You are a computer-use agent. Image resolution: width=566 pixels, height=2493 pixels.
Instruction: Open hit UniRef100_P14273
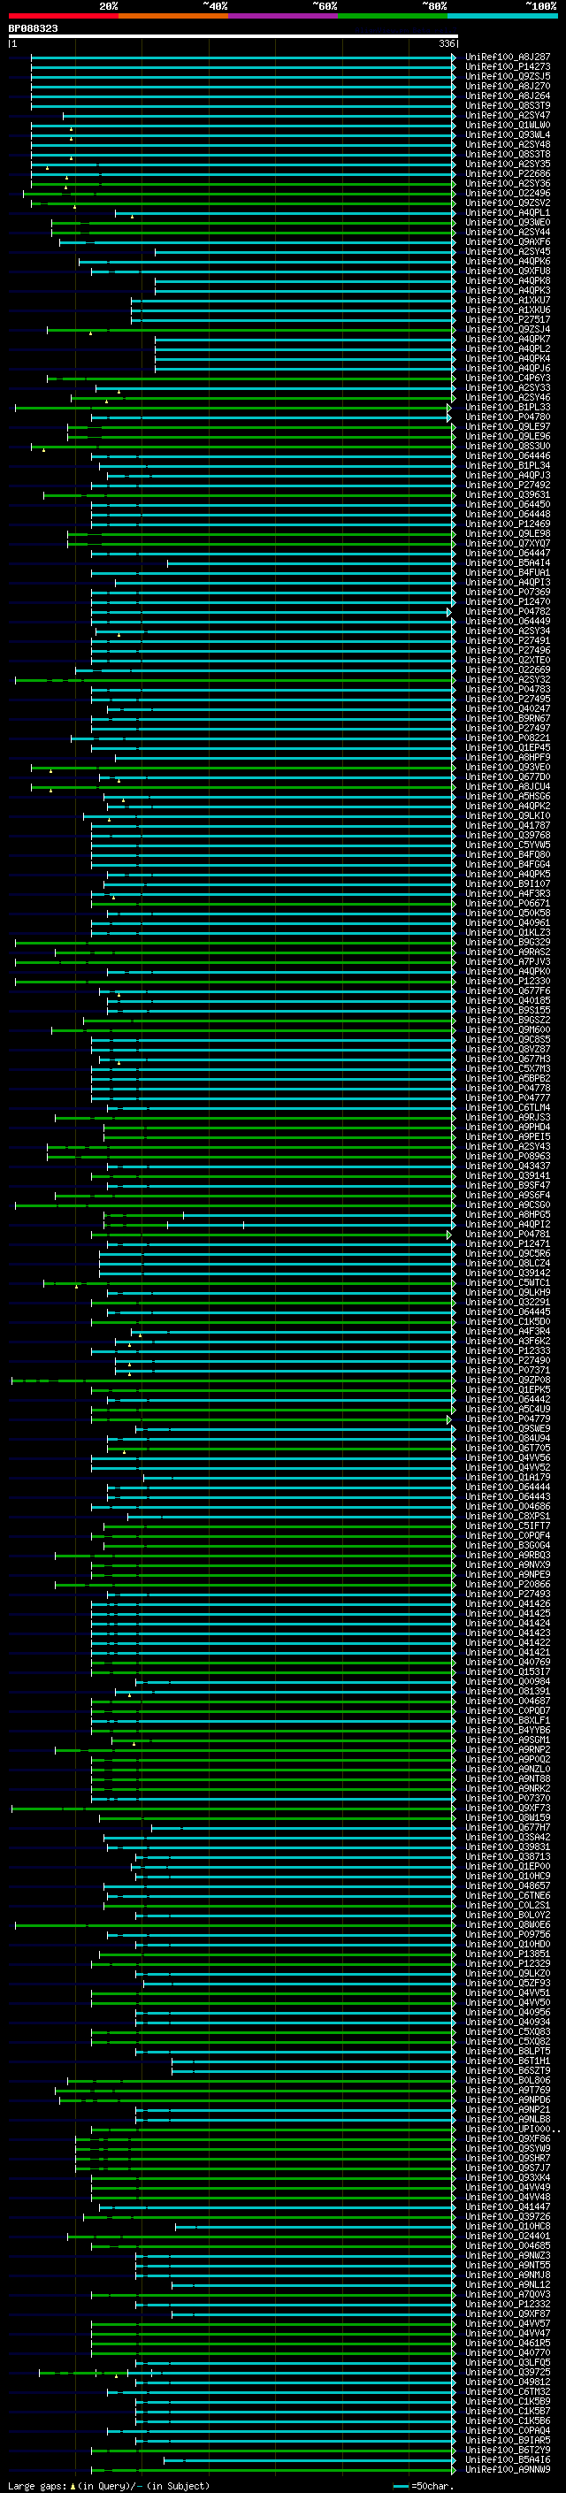tap(508, 67)
